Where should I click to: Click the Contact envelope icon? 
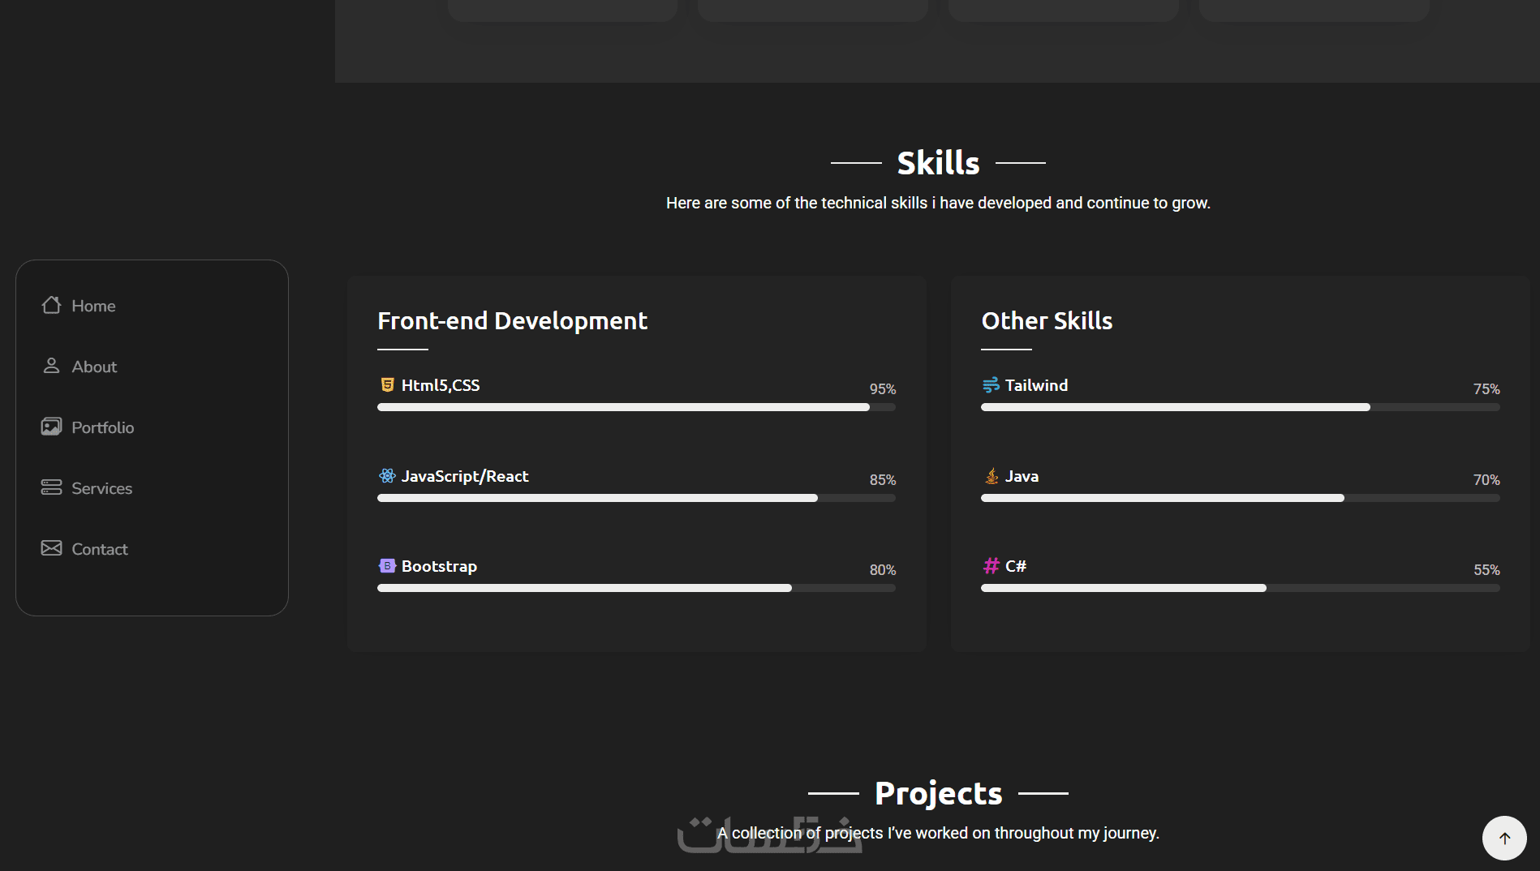pyautogui.click(x=51, y=548)
